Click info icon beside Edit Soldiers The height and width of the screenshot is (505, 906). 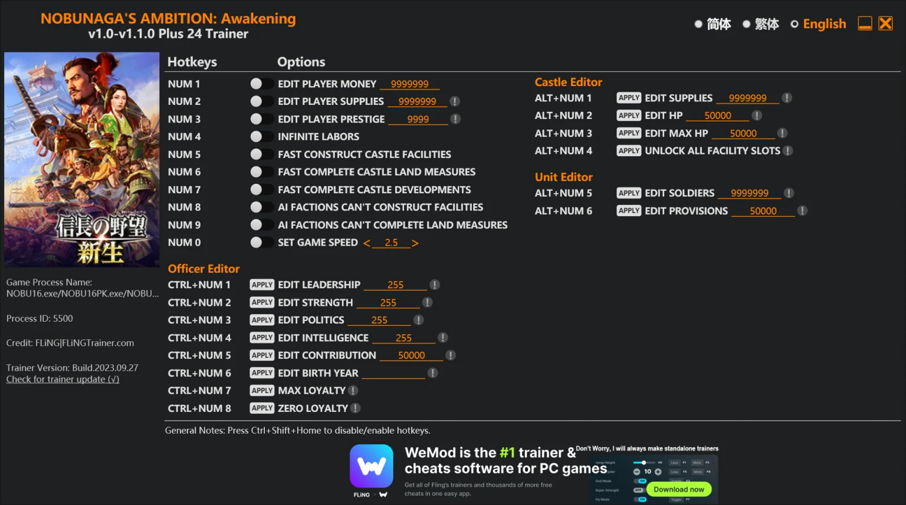tap(789, 193)
